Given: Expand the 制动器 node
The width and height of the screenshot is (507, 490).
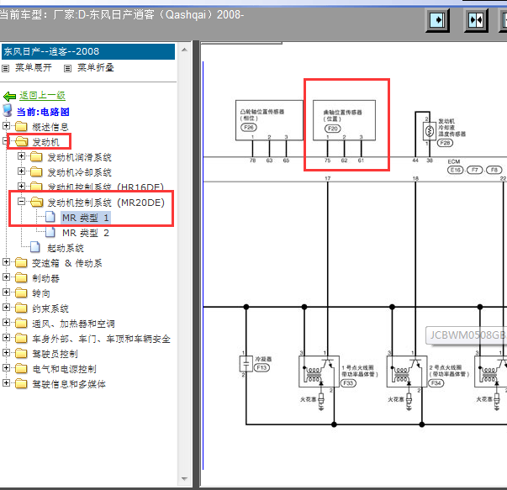Looking at the screenshot, I should point(6,277).
